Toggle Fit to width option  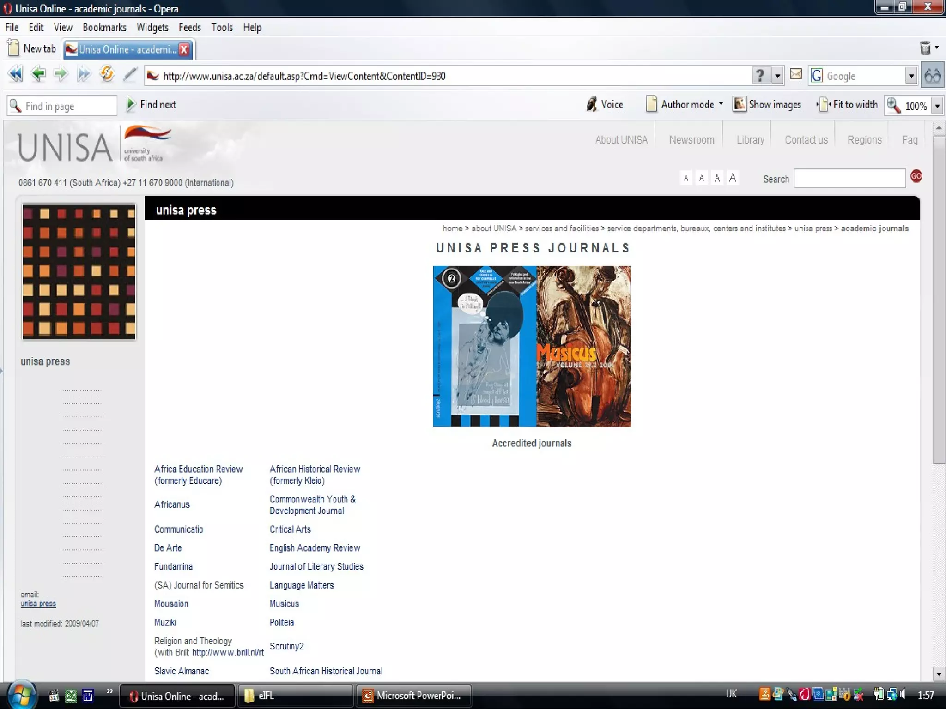(x=848, y=105)
